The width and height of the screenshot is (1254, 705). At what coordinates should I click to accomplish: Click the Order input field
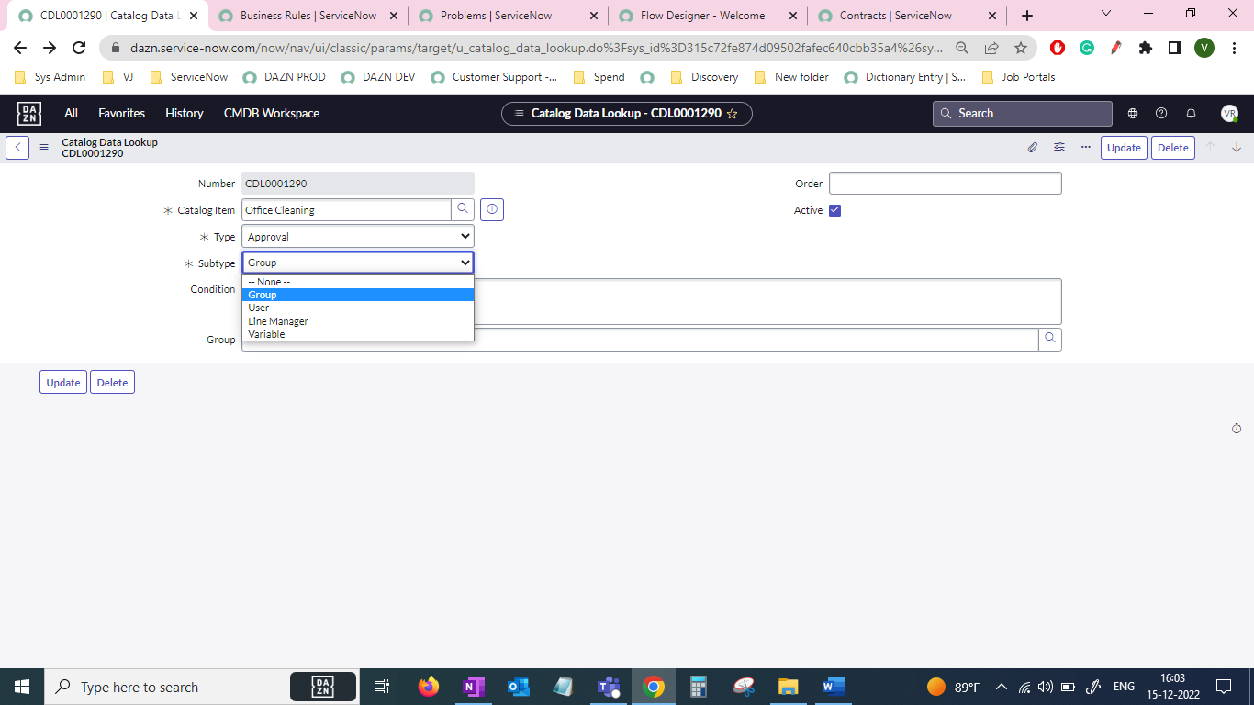click(x=945, y=184)
